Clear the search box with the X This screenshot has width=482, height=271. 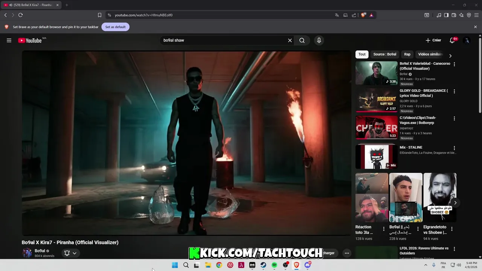pyautogui.click(x=290, y=40)
